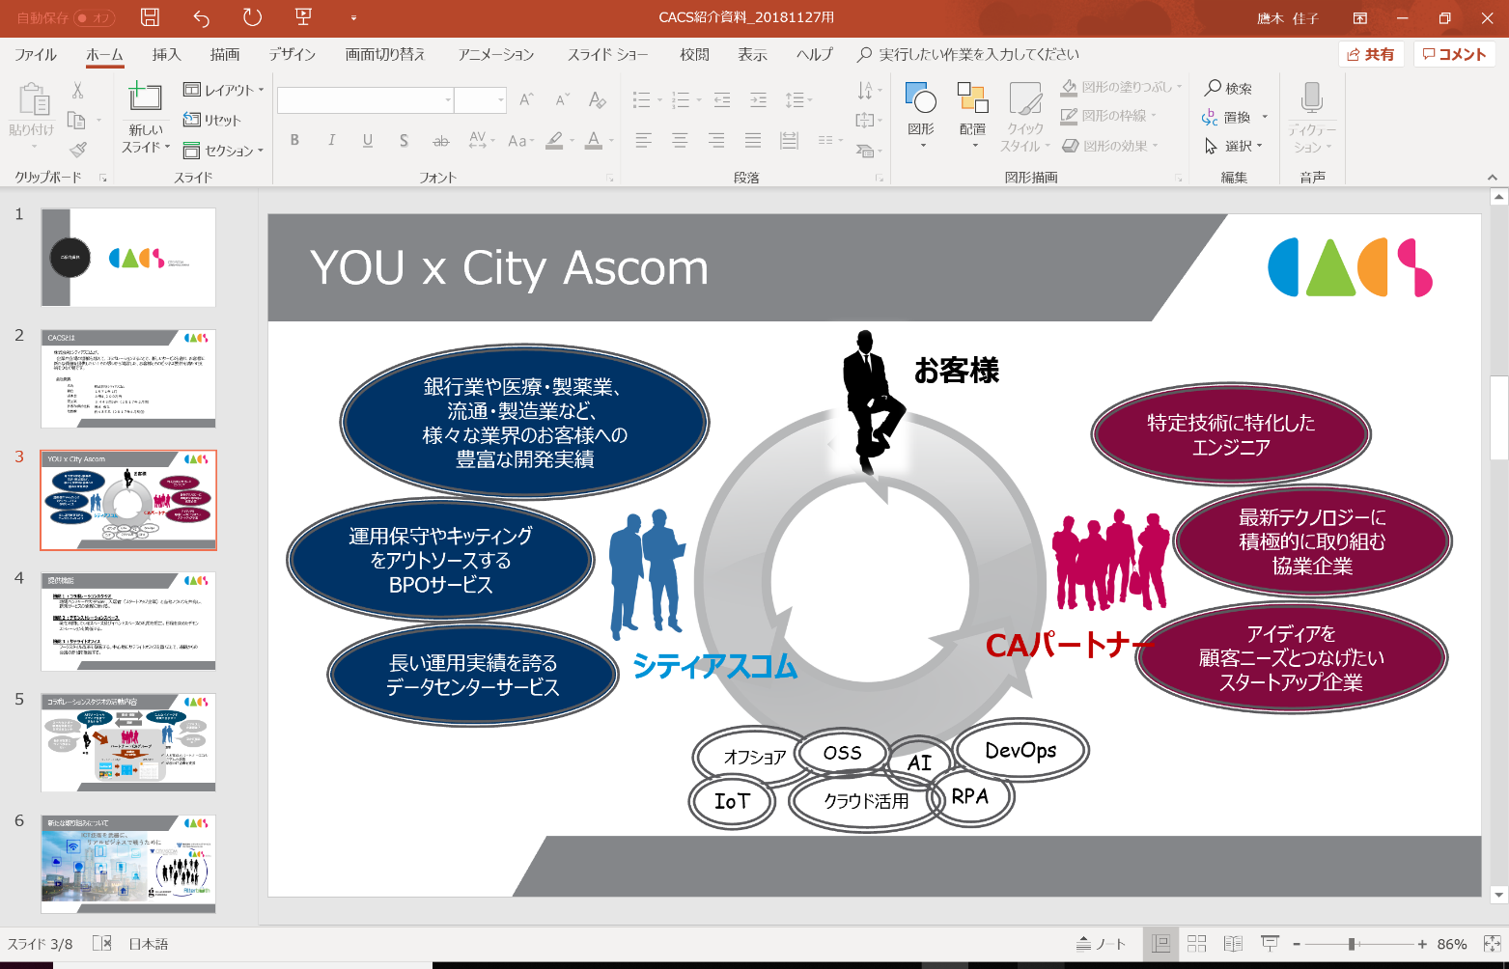Select the Format Painter brush icon
The height and width of the screenshot is (969, 1509).
(78, 150)
